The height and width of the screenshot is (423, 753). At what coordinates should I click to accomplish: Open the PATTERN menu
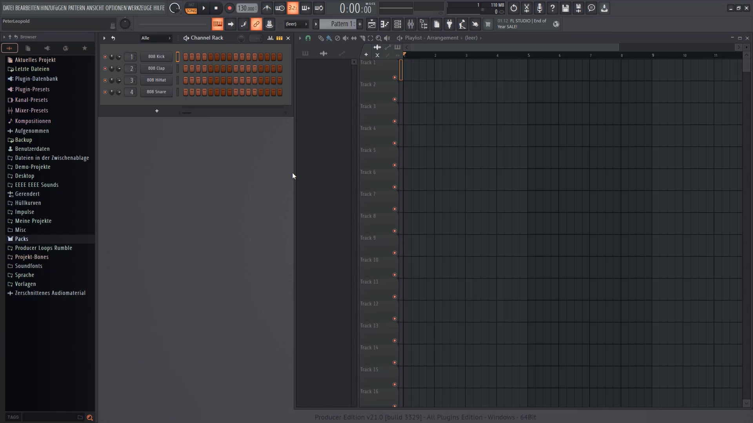tap(76, 8)
